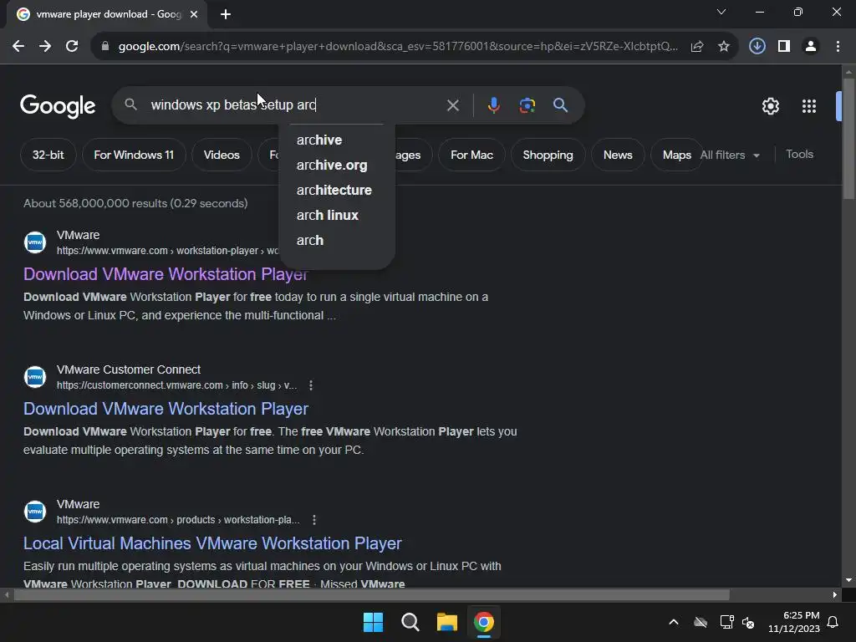Image resolution: width=856 pixels, height=642 pixels.
Task: Reload the current page
Action: [72, 47]
